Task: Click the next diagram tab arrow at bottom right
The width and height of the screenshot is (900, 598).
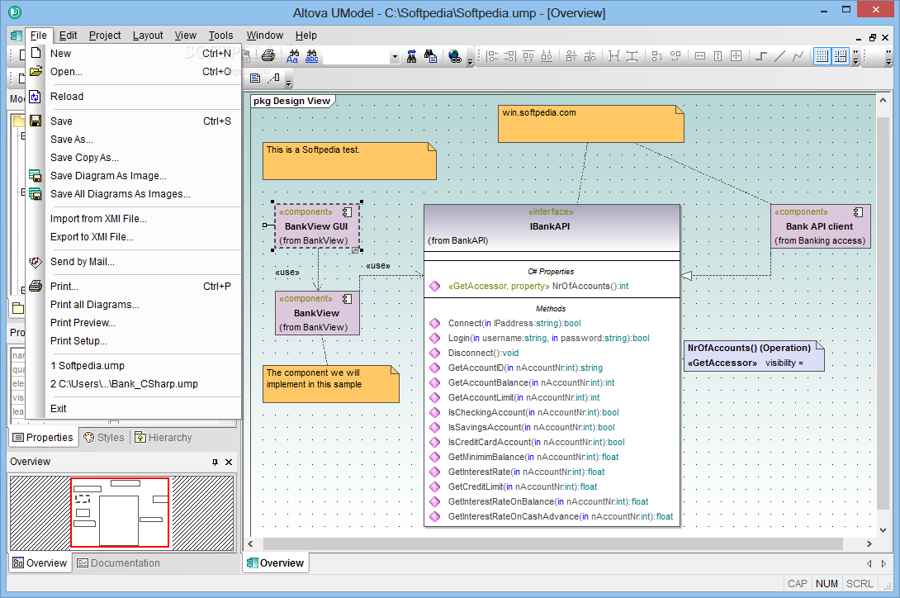Action: [x=883, y=563]
